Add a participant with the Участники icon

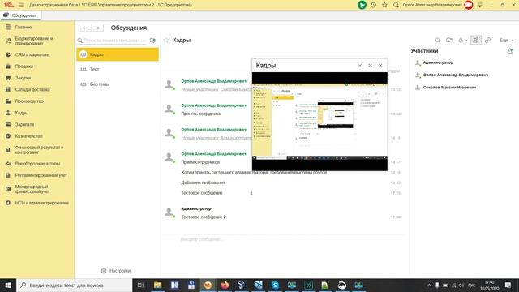pos(510,51)
